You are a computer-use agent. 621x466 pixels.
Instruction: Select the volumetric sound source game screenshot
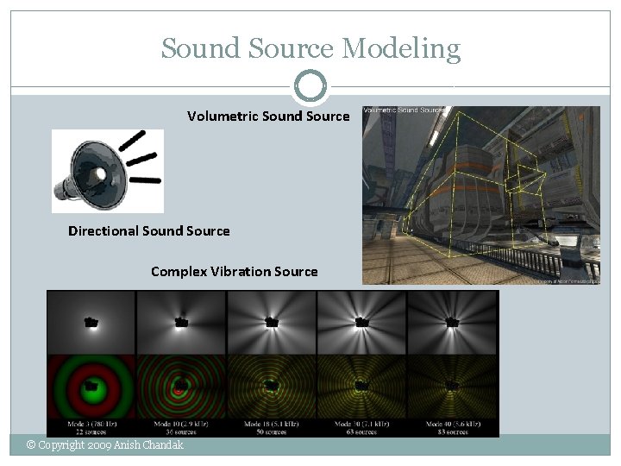click(481, 195)
